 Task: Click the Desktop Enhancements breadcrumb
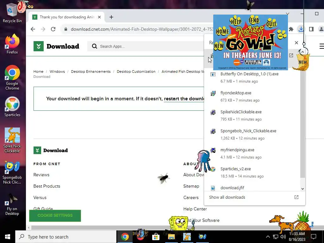[91, 72]
